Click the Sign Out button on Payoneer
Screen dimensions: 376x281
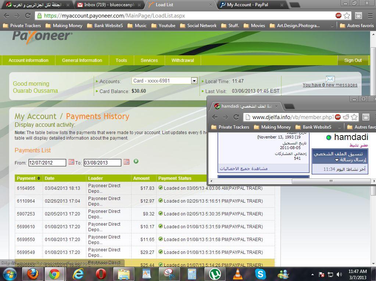pos(353,60)
